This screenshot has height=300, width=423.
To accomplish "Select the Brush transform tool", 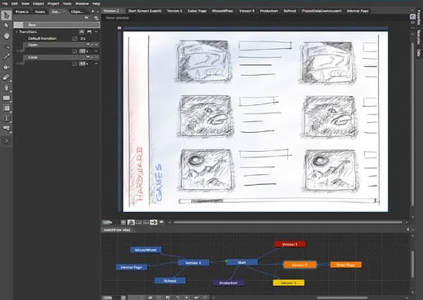I will [x=6, y=77].
